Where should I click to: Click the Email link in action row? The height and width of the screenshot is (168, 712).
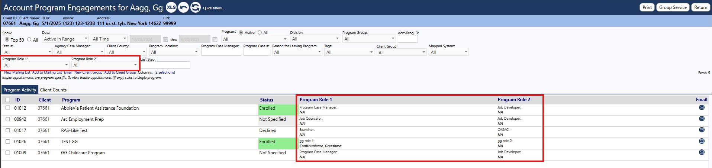68,72
